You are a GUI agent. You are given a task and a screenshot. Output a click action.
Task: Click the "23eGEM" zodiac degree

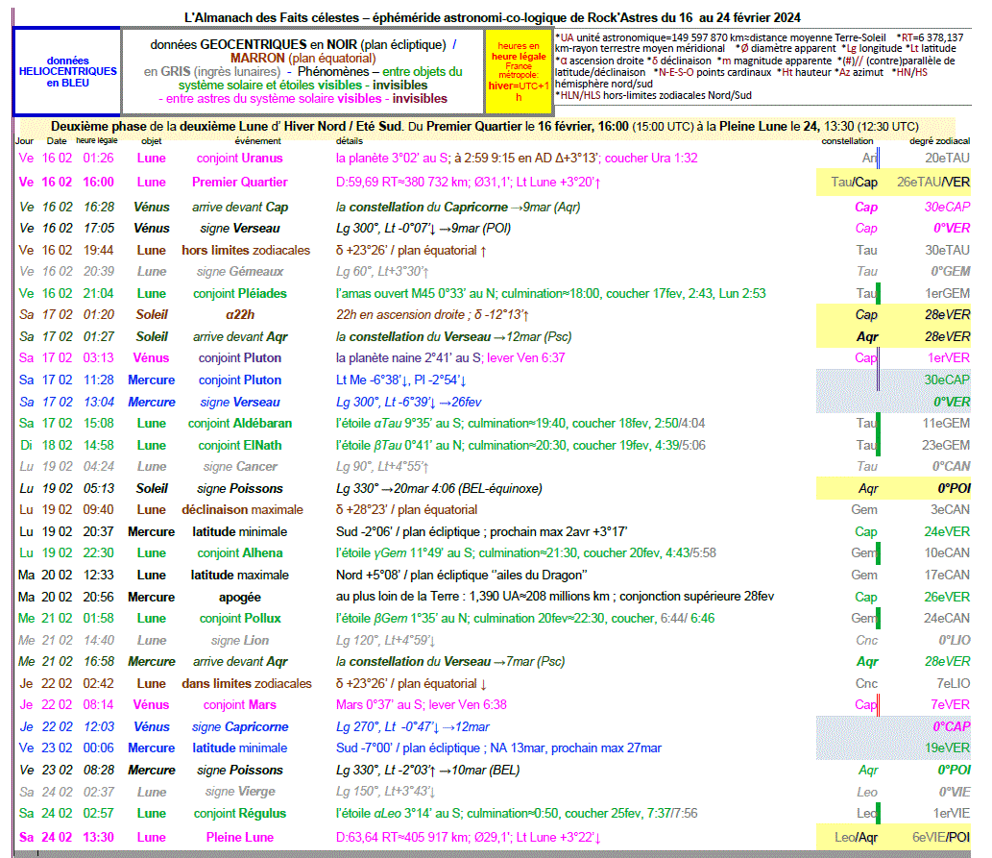pos(946,445)
